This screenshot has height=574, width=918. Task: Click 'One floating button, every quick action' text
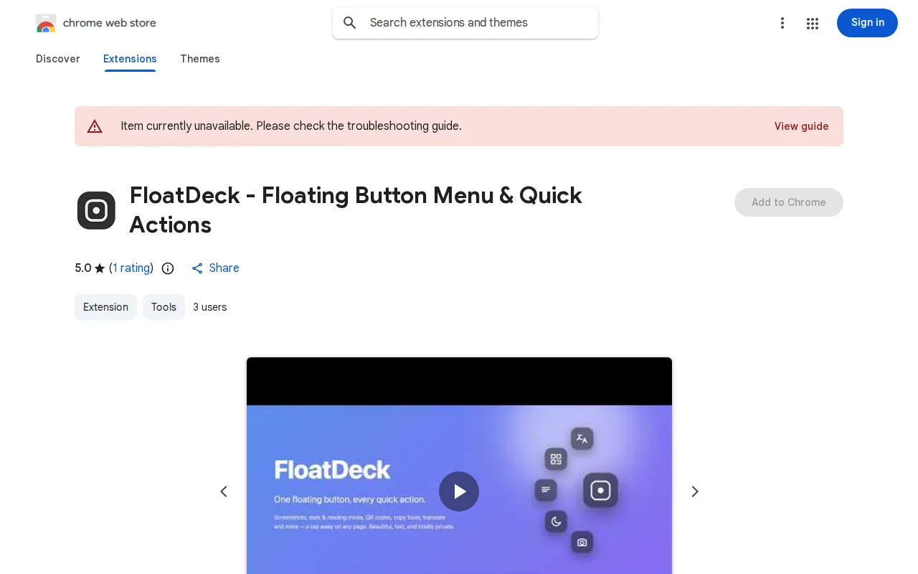tap(349, 499)
